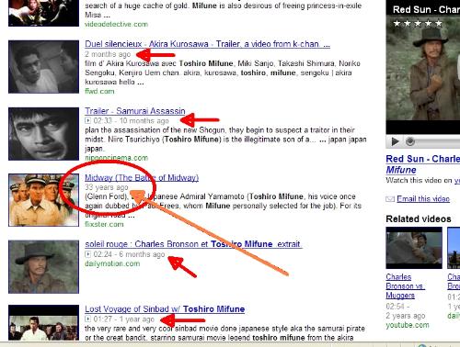Open the Charles Bronson vs. Muggers text link
460x347 pixels.
click(405, 286)
